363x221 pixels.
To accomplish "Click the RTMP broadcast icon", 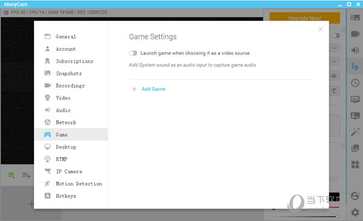I will (47, 159).
